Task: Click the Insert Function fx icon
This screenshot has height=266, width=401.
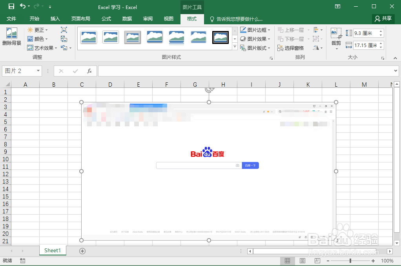Action: [89, 71]
